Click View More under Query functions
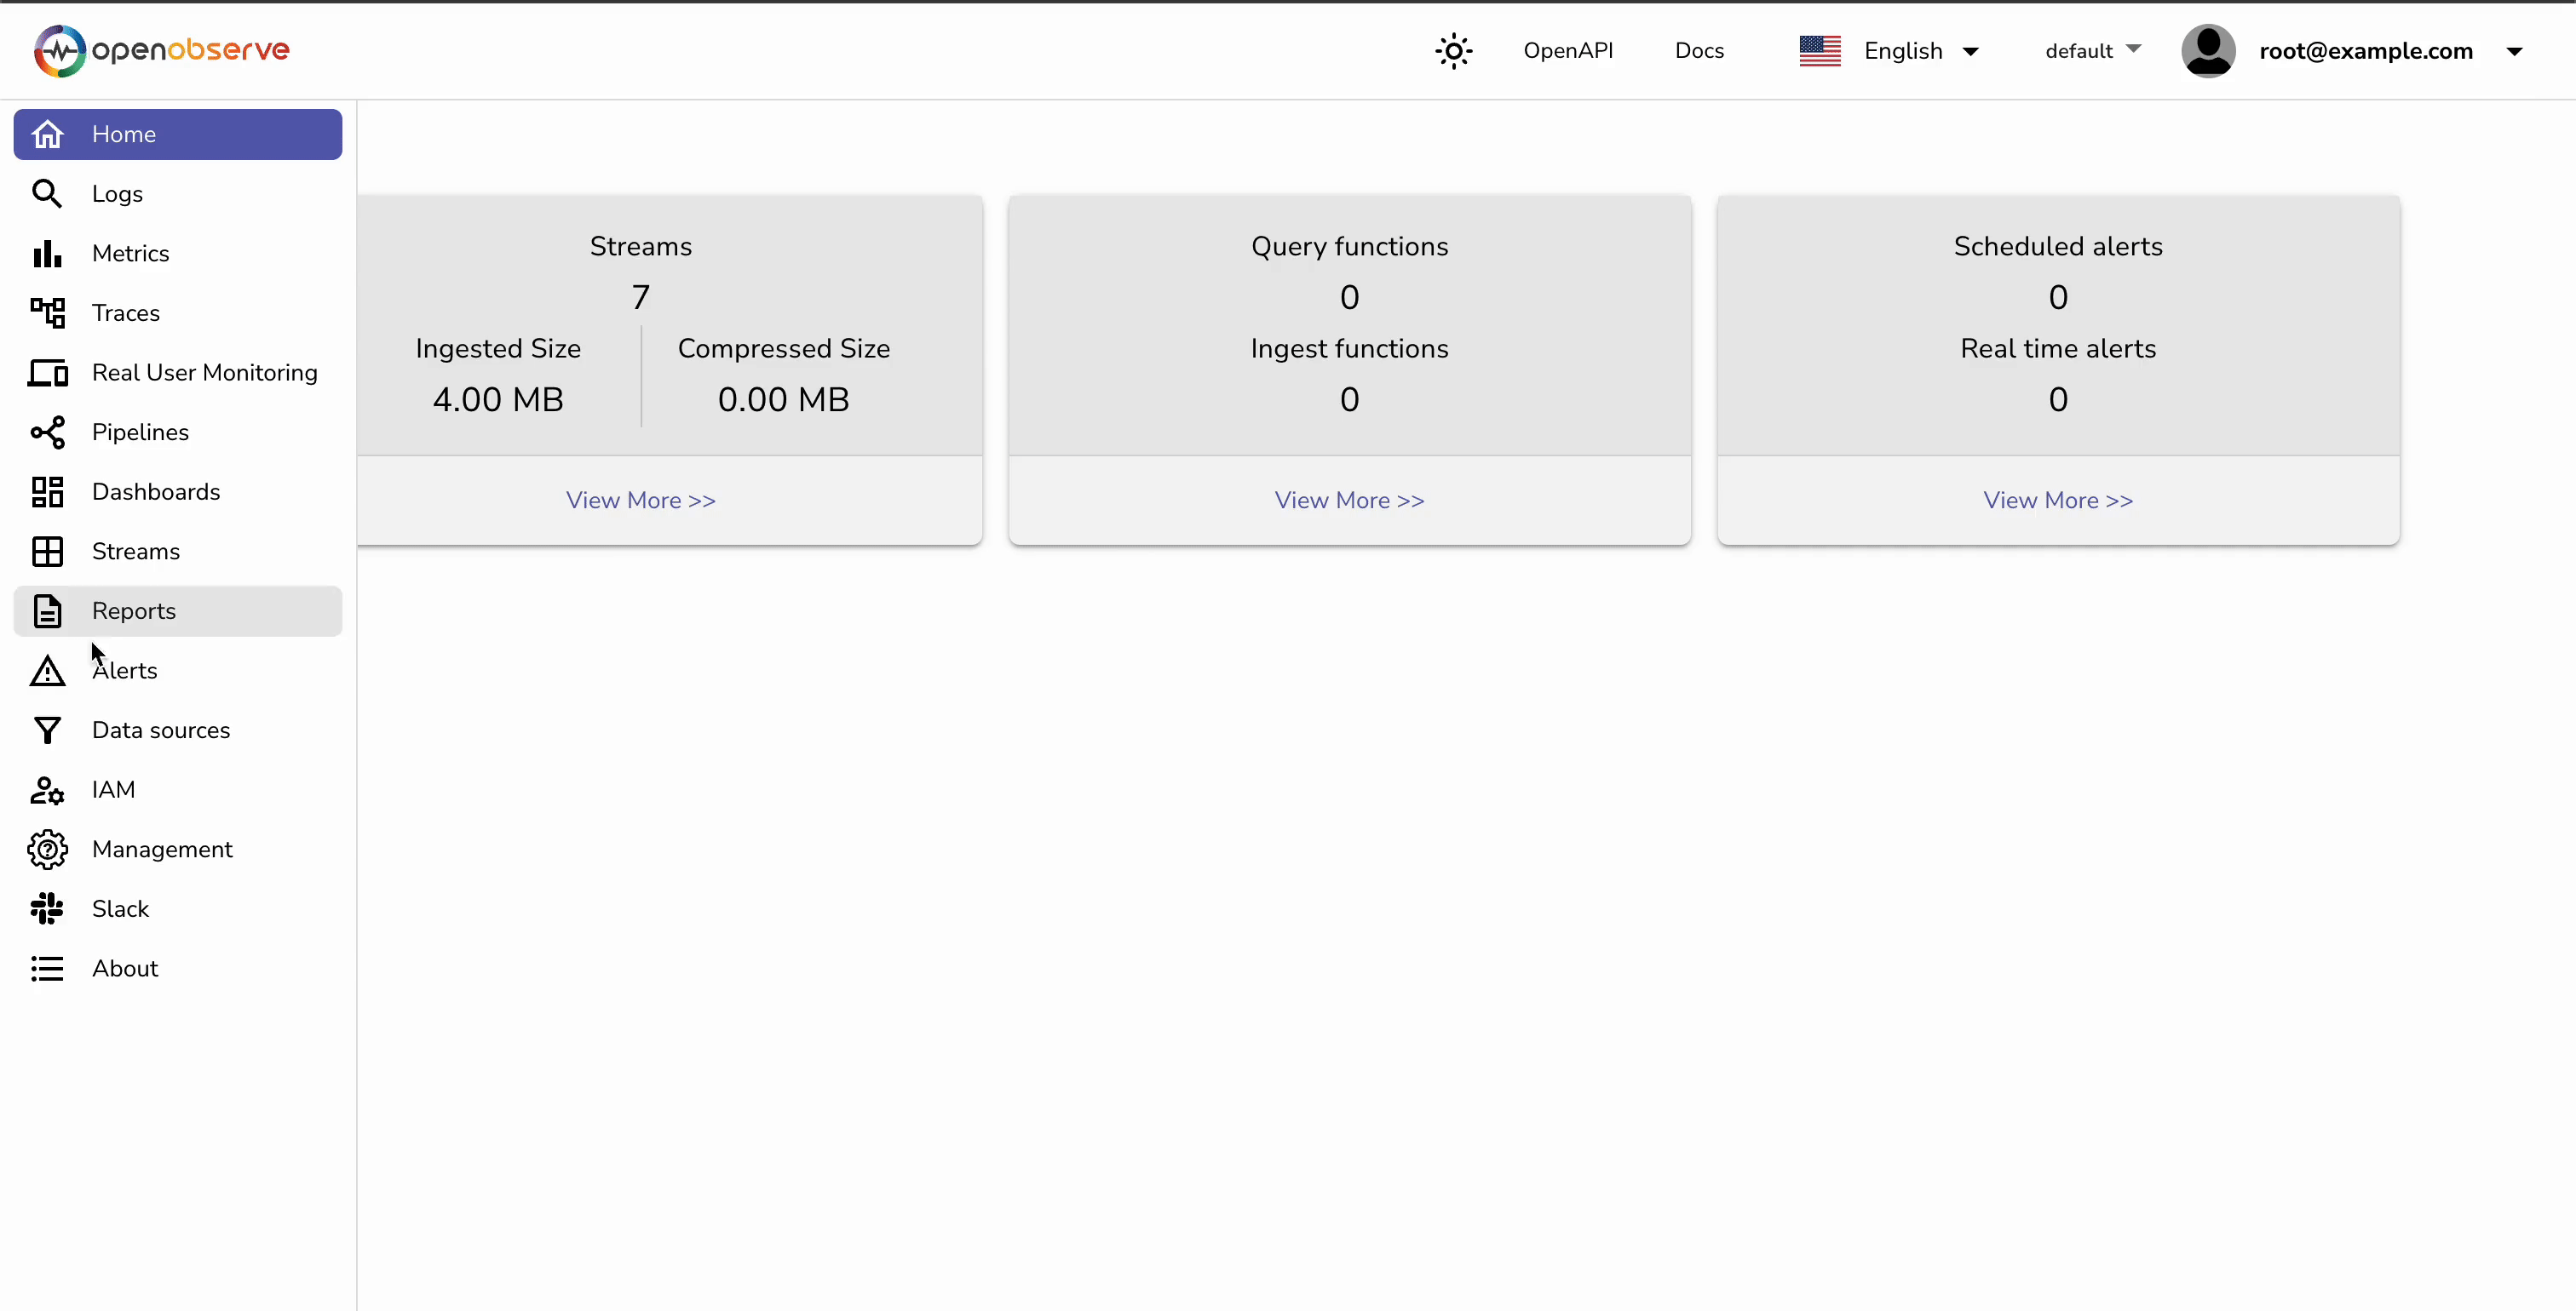 [1349, 500]
